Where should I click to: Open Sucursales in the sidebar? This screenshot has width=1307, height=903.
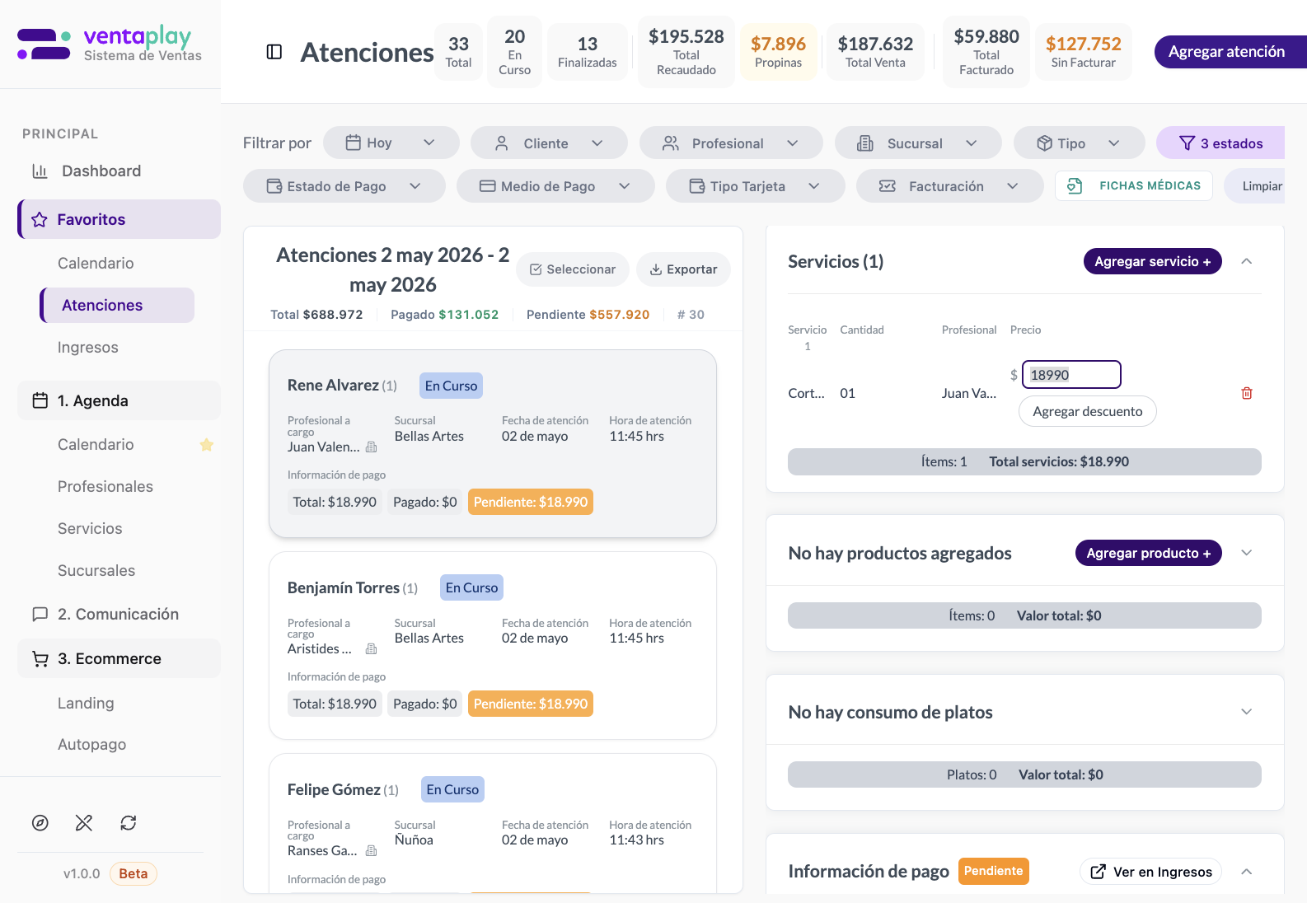point(96,570)
